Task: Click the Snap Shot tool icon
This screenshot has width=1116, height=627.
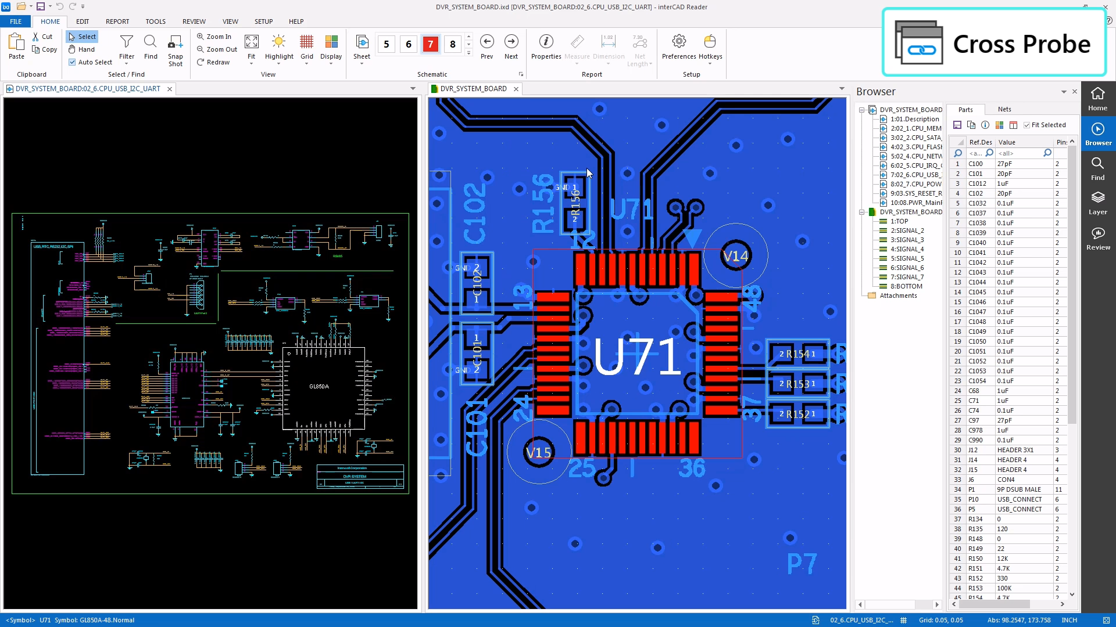Action: 175,42
